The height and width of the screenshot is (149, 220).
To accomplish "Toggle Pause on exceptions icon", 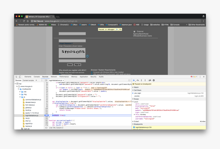I will [x=154, y=80].
